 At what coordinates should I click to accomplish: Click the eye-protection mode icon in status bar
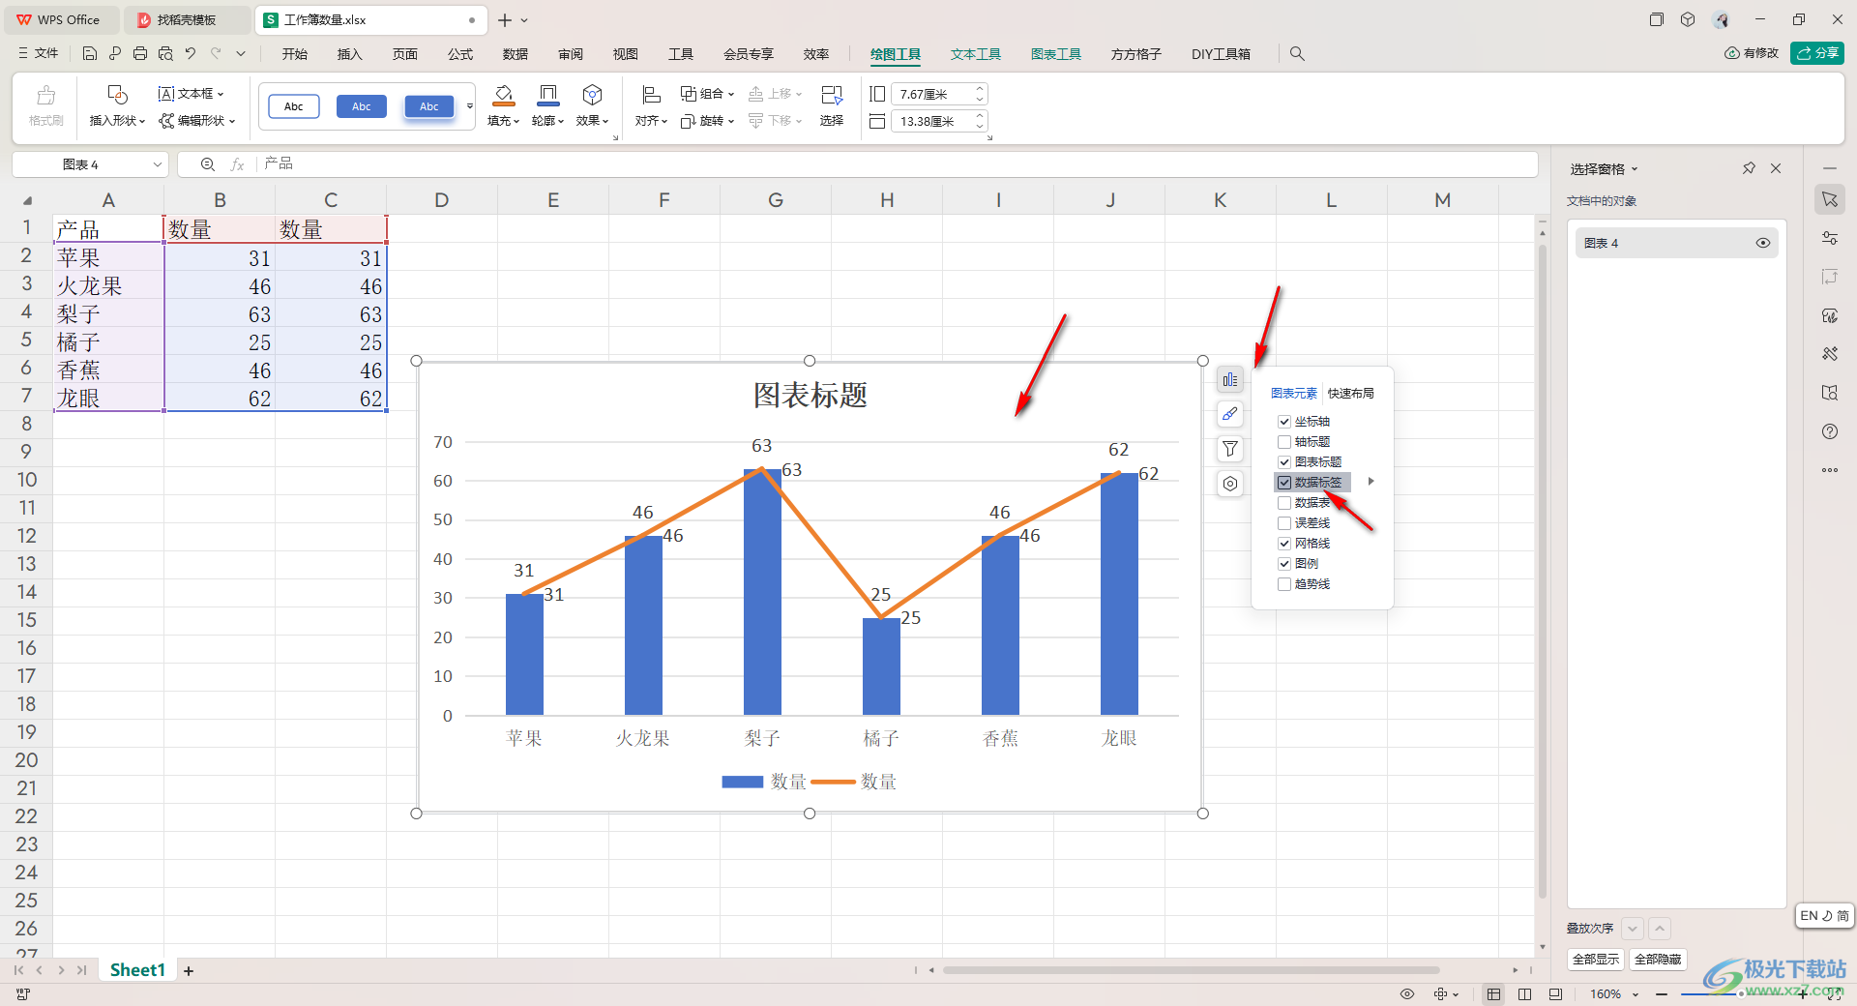coord(1407,993)
